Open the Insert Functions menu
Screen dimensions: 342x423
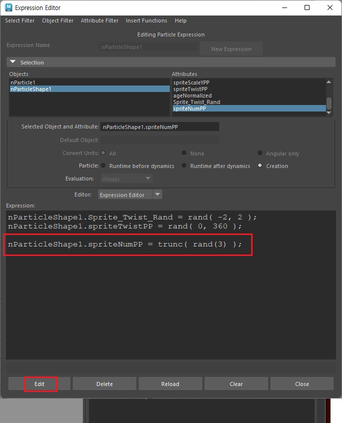(146, 20)
